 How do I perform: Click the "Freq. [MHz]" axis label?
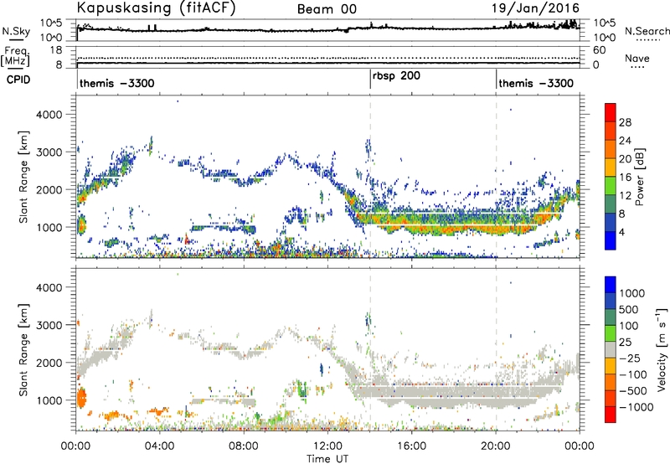(16, 57)
